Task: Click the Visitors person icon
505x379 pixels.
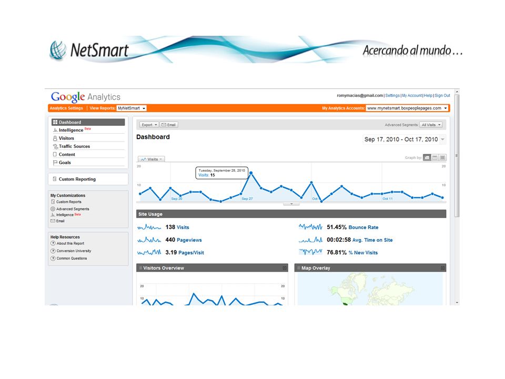Action: [55, 138]
